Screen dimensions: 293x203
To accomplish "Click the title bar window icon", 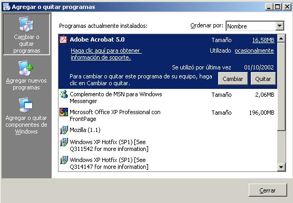I will coord(6,7).
